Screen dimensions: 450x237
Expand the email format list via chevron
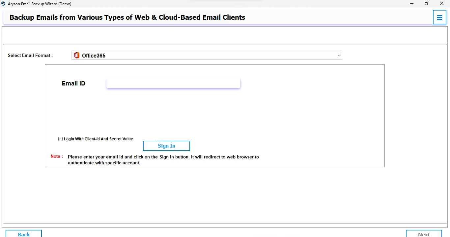[x=339, y=55]
